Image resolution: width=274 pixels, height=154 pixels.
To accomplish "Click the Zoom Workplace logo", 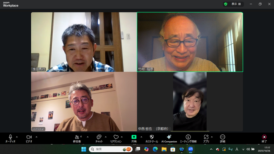I will [x=10, y=4].
